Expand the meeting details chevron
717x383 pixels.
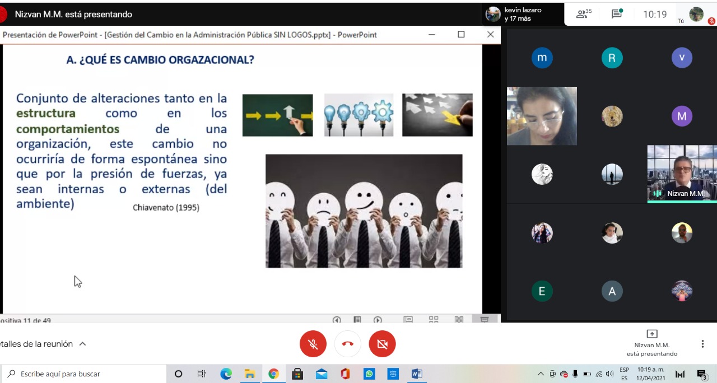(x=82, y=344)
